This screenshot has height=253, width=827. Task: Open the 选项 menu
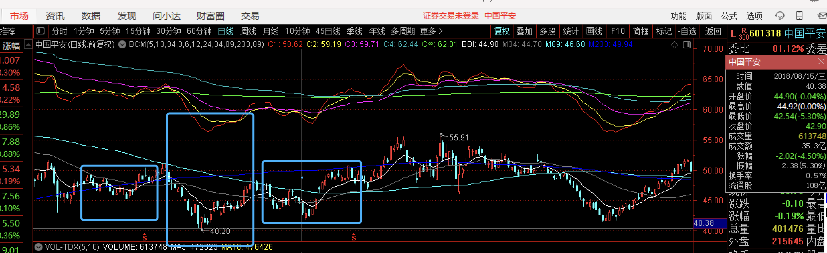[x=754, y=16]
